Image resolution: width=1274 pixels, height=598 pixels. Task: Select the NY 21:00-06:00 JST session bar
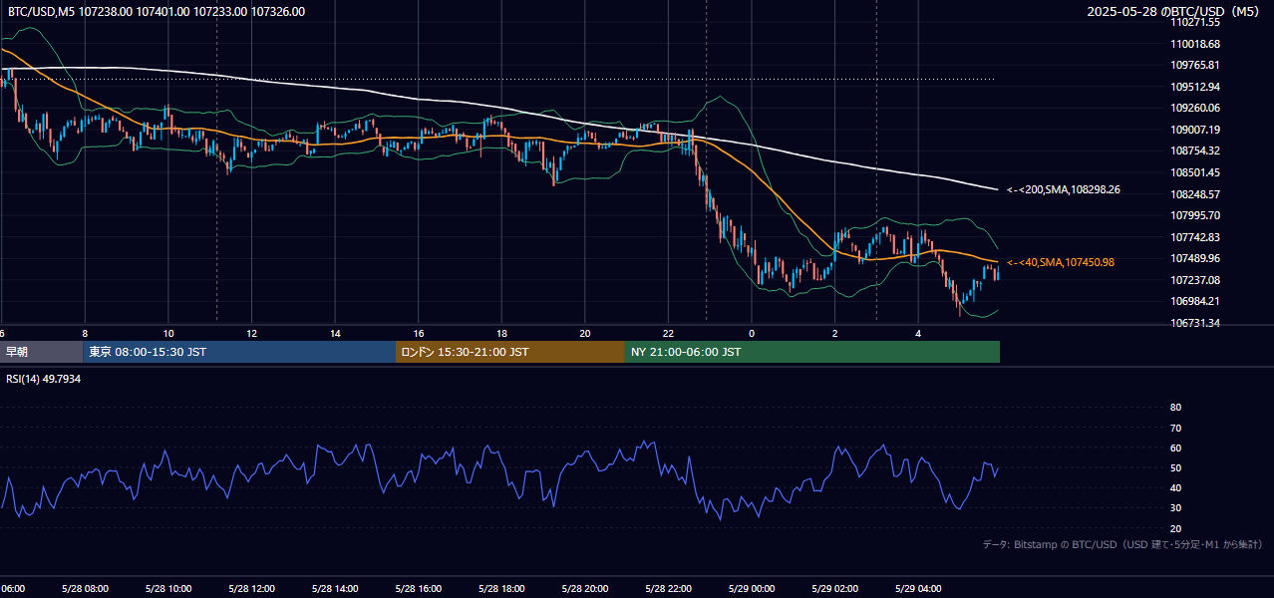click(x=812, y=352)
